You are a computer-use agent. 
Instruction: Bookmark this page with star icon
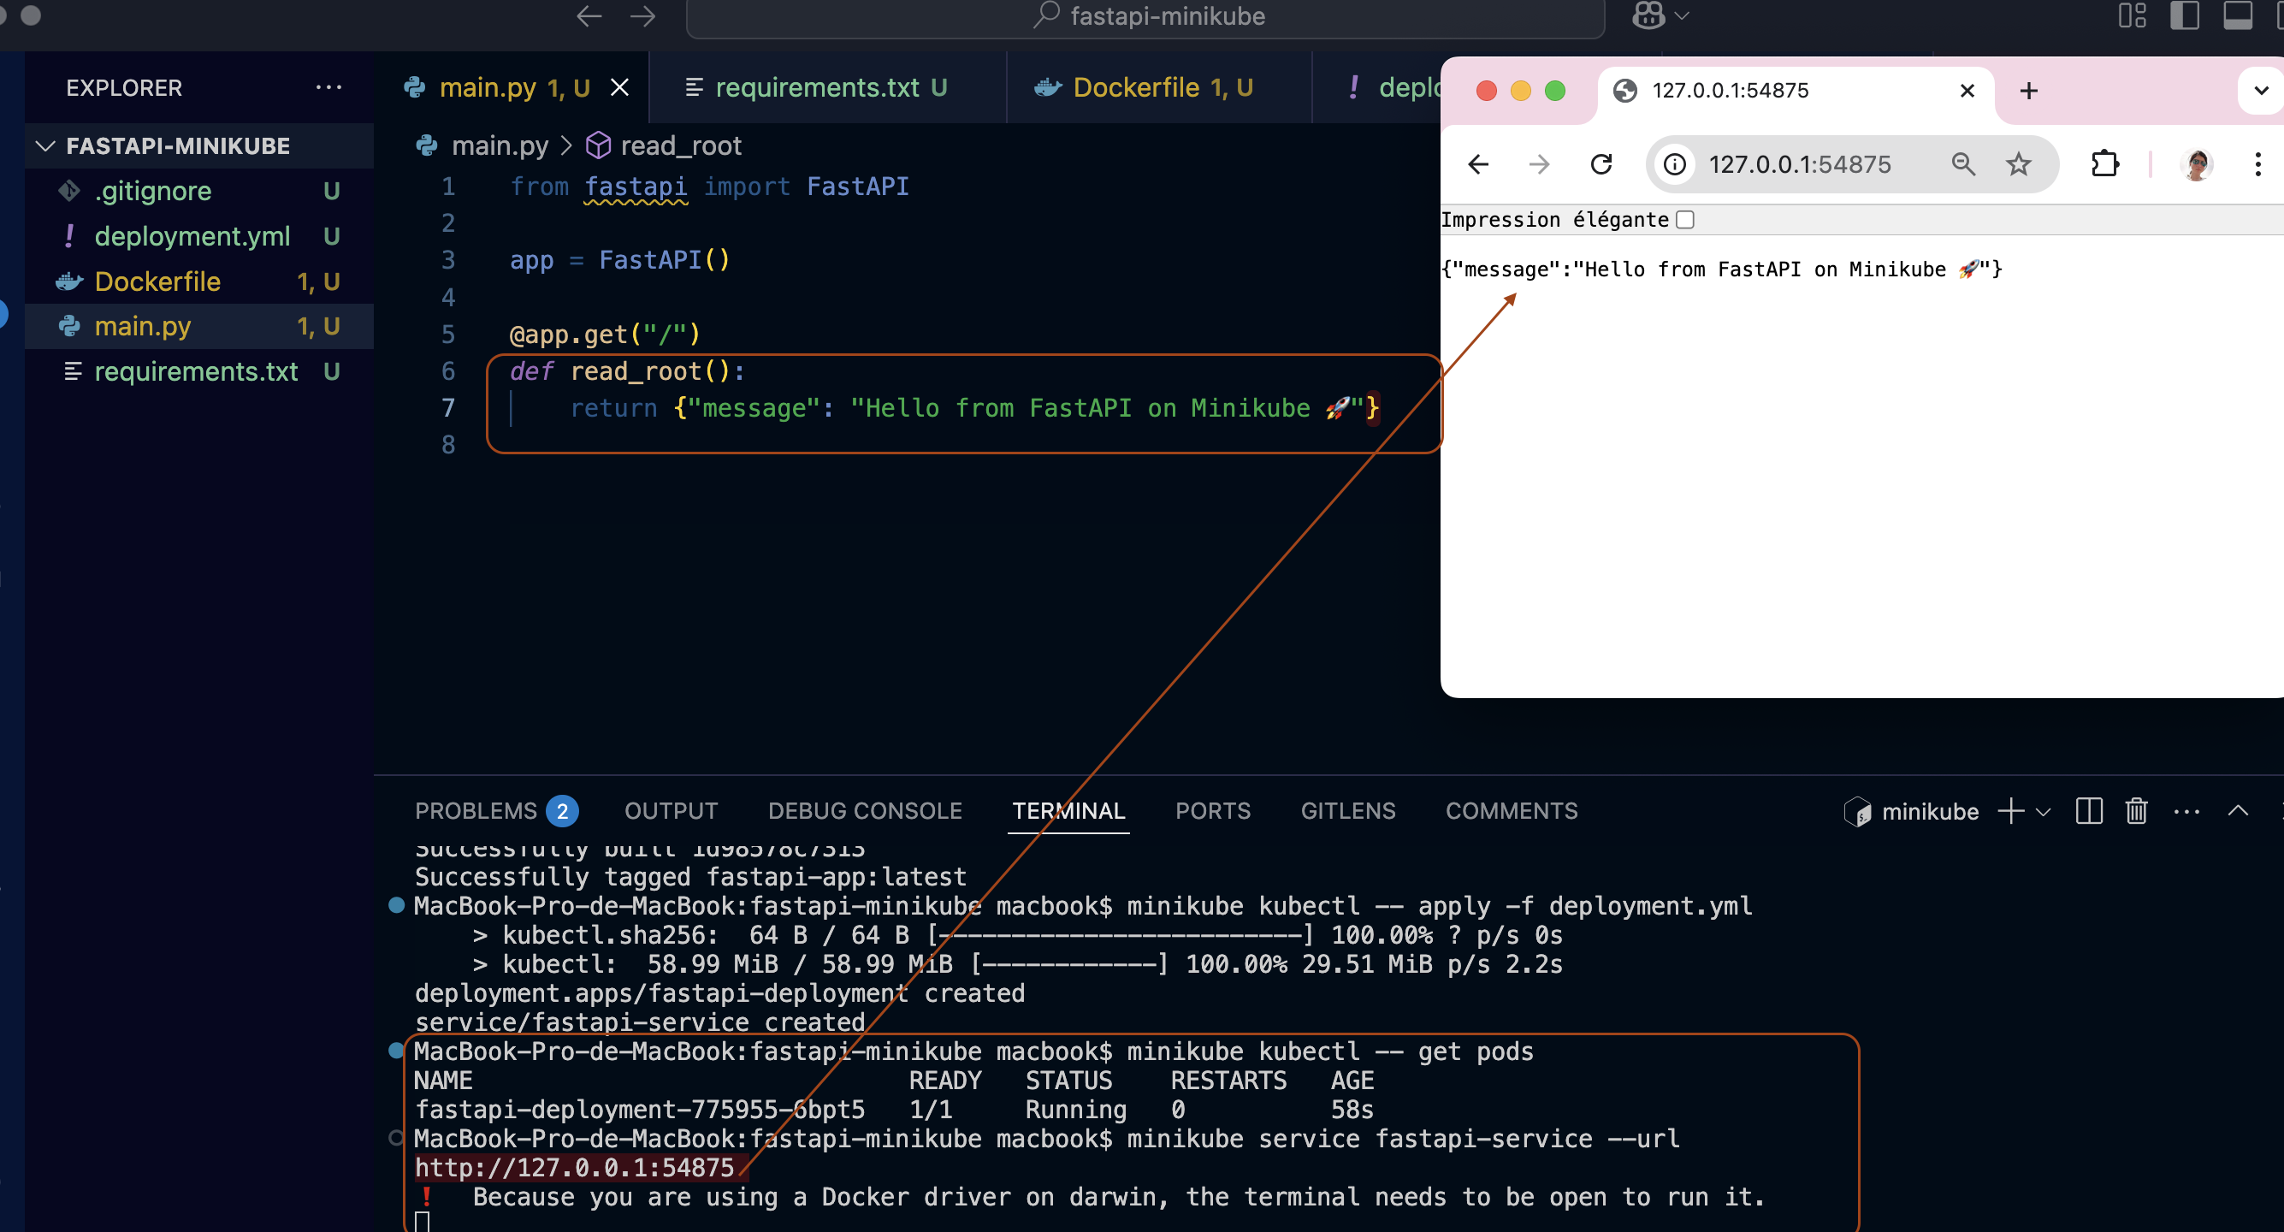click(2018, 164)
